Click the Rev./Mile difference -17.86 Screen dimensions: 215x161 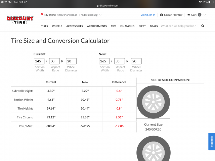[119, 126]
